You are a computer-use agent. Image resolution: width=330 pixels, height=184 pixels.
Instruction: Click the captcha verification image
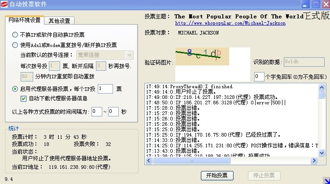click(197, 56)
